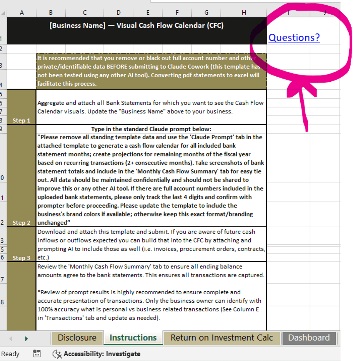This screenshot has width=353, height=361.
Task: Select the Instructions sheet tab
Action: [133, 338]
